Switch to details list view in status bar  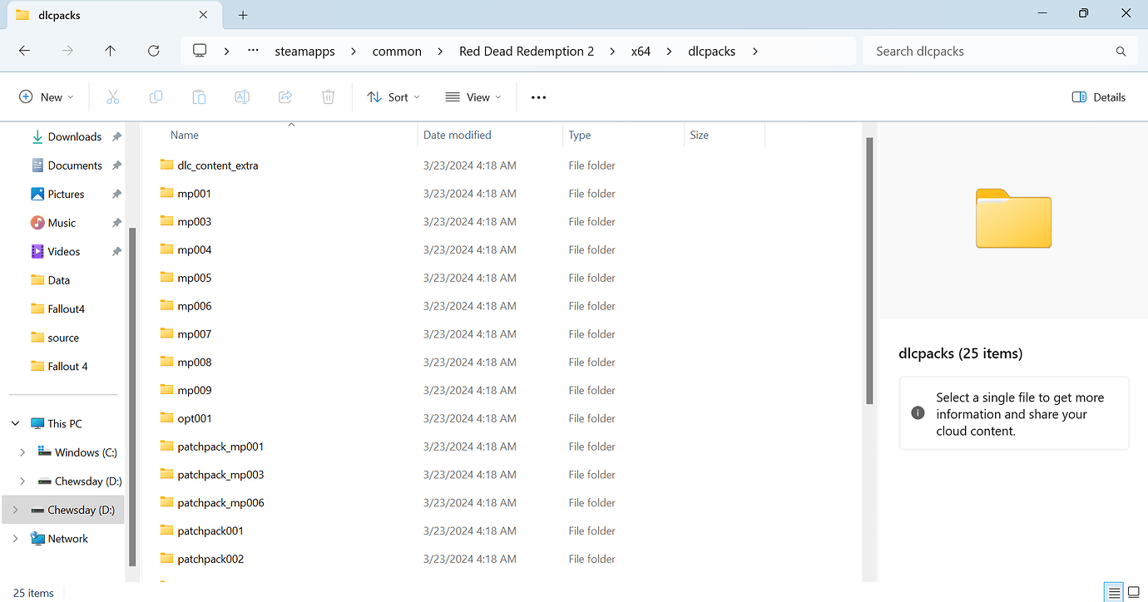tap(1113, 592)
